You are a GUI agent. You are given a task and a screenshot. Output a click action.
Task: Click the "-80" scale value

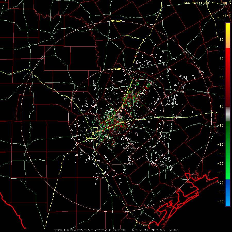(x=220, y=192)
